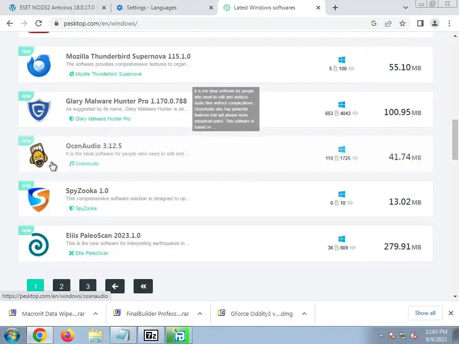This screenshot has width=459, height=344.
Task: Click Windows platform icon in Thunderbird row
Action: 342,60
